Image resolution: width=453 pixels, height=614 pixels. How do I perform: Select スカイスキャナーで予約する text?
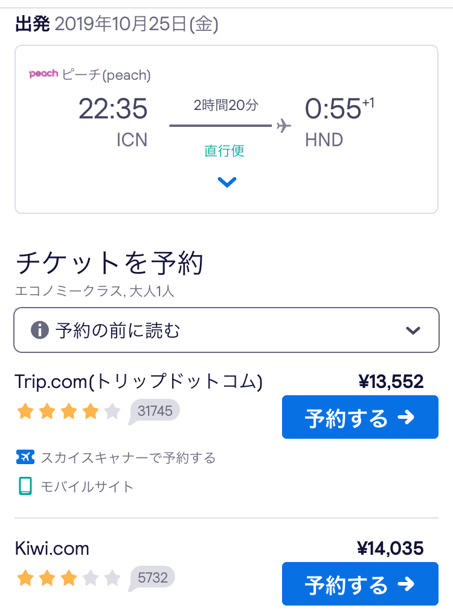[129, 457]
